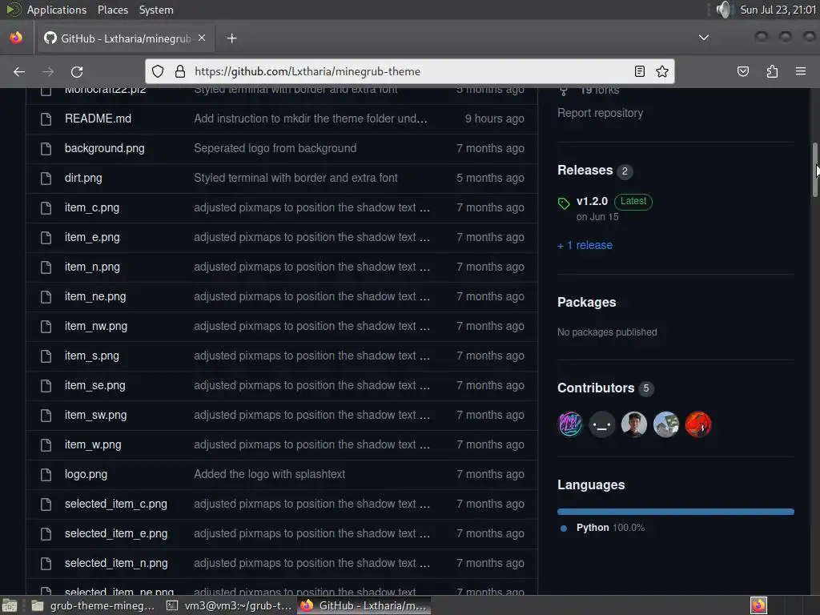Open the shield tracking protection icon
The width and height of the screenshot is (820, 615).
tap(158, 71)
